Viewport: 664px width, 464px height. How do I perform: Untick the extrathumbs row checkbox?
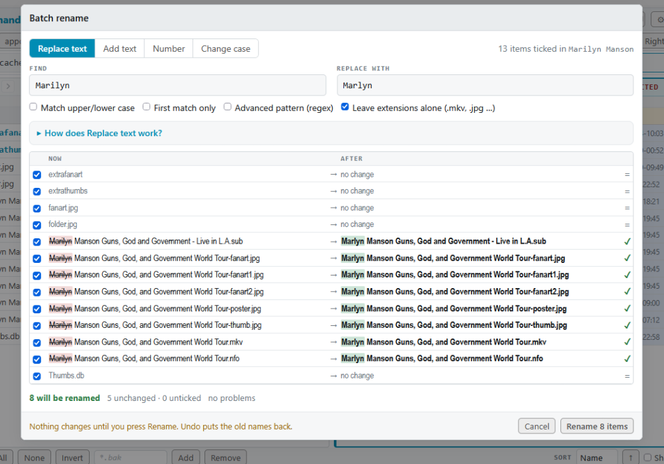point(37,191)
